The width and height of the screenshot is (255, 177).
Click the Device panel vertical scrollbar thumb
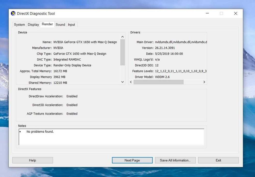[x=123, y=52]
